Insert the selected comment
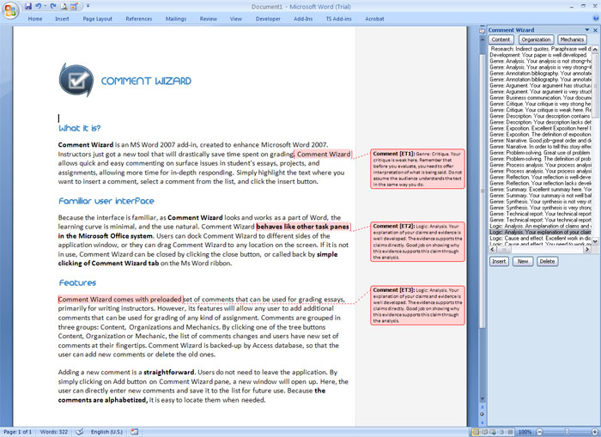The image size is (601, 437). click(x=499, y=262)
